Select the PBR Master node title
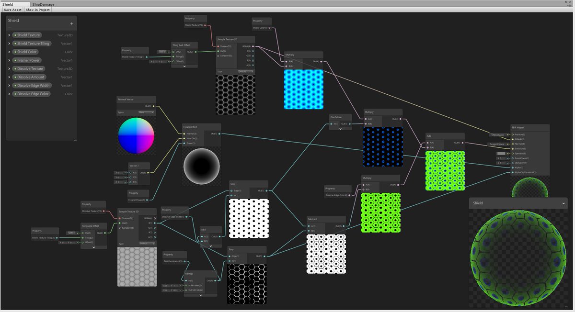Viewport: 575px width, 312px height. (517, 128)
